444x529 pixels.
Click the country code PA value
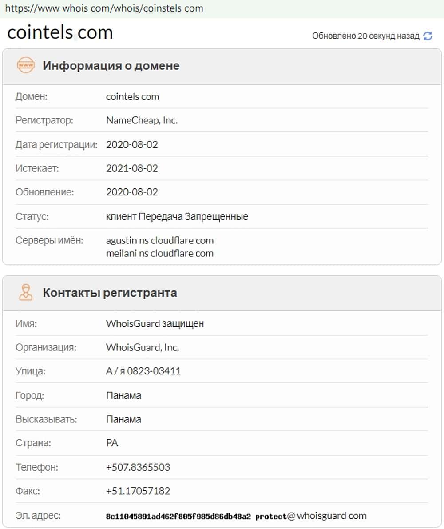[112, 443]
